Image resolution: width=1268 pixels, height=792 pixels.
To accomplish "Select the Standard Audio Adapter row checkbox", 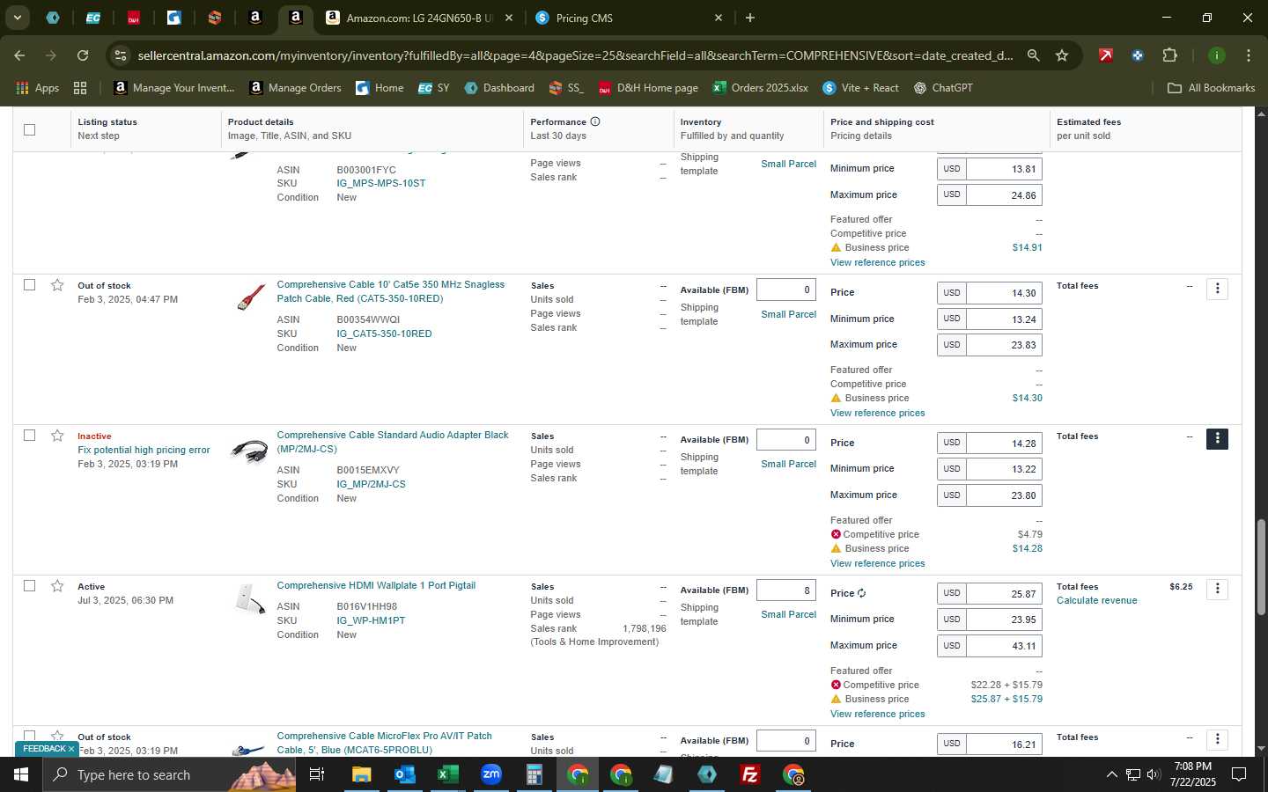I will 29,436.
